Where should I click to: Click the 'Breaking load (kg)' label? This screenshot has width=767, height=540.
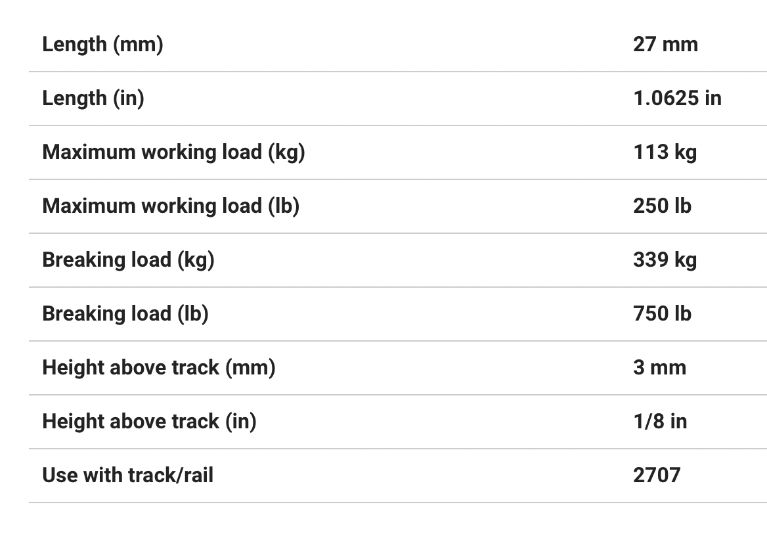point(128,260)
